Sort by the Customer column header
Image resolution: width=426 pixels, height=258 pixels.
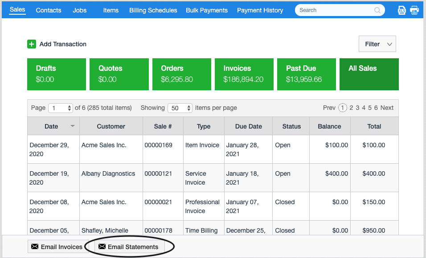pyautogui.click(x=111, y=126)
